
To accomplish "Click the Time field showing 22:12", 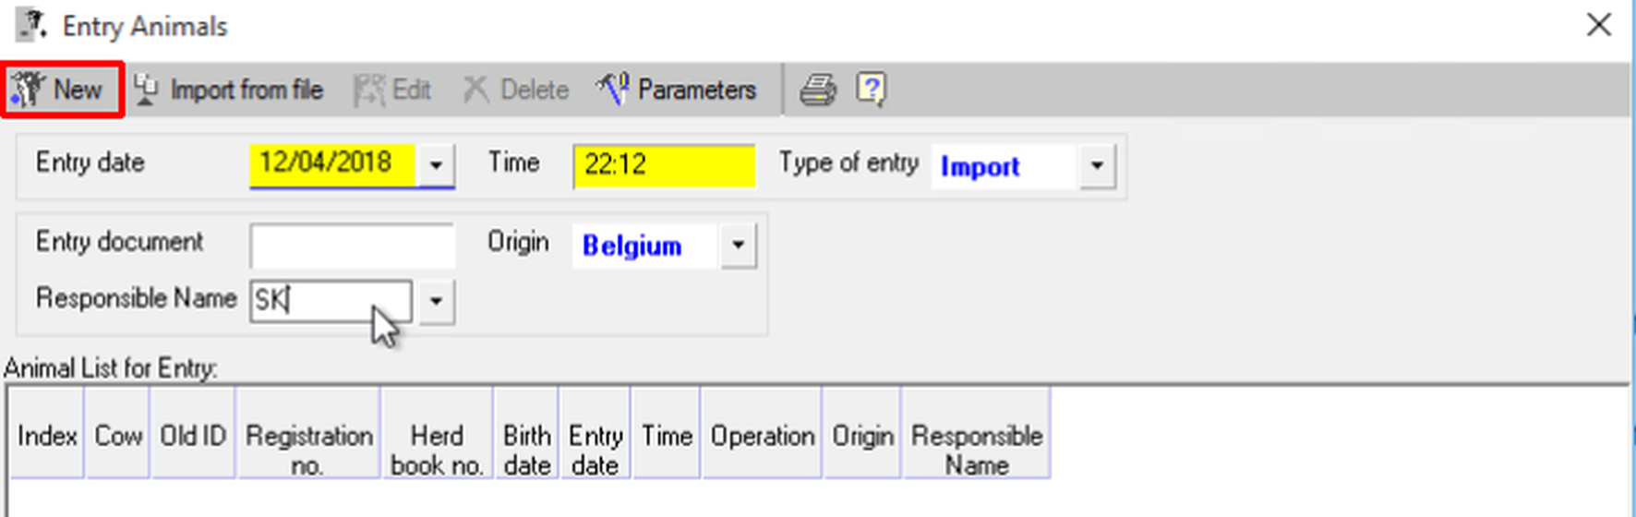I will pyautogui.click(x=664, y=165).
